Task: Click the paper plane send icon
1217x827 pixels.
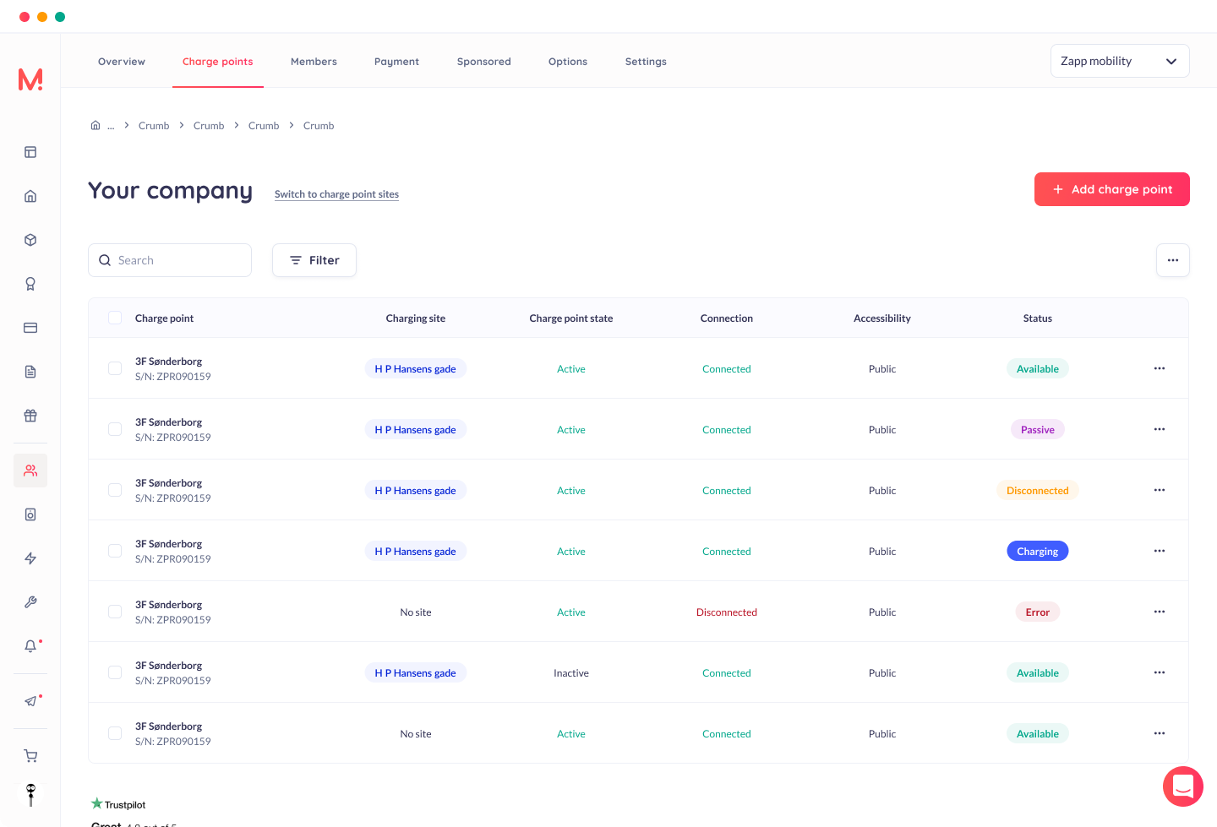Action: (30, 701)
